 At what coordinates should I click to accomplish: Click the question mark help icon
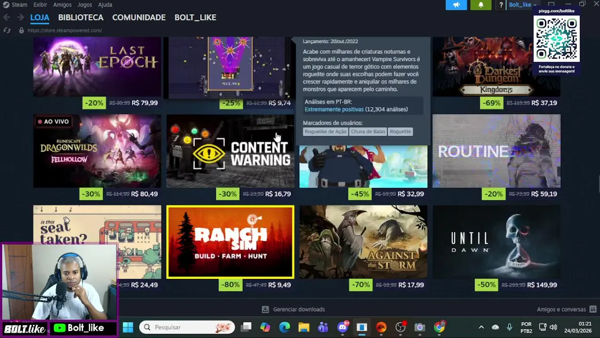[501, 5]
